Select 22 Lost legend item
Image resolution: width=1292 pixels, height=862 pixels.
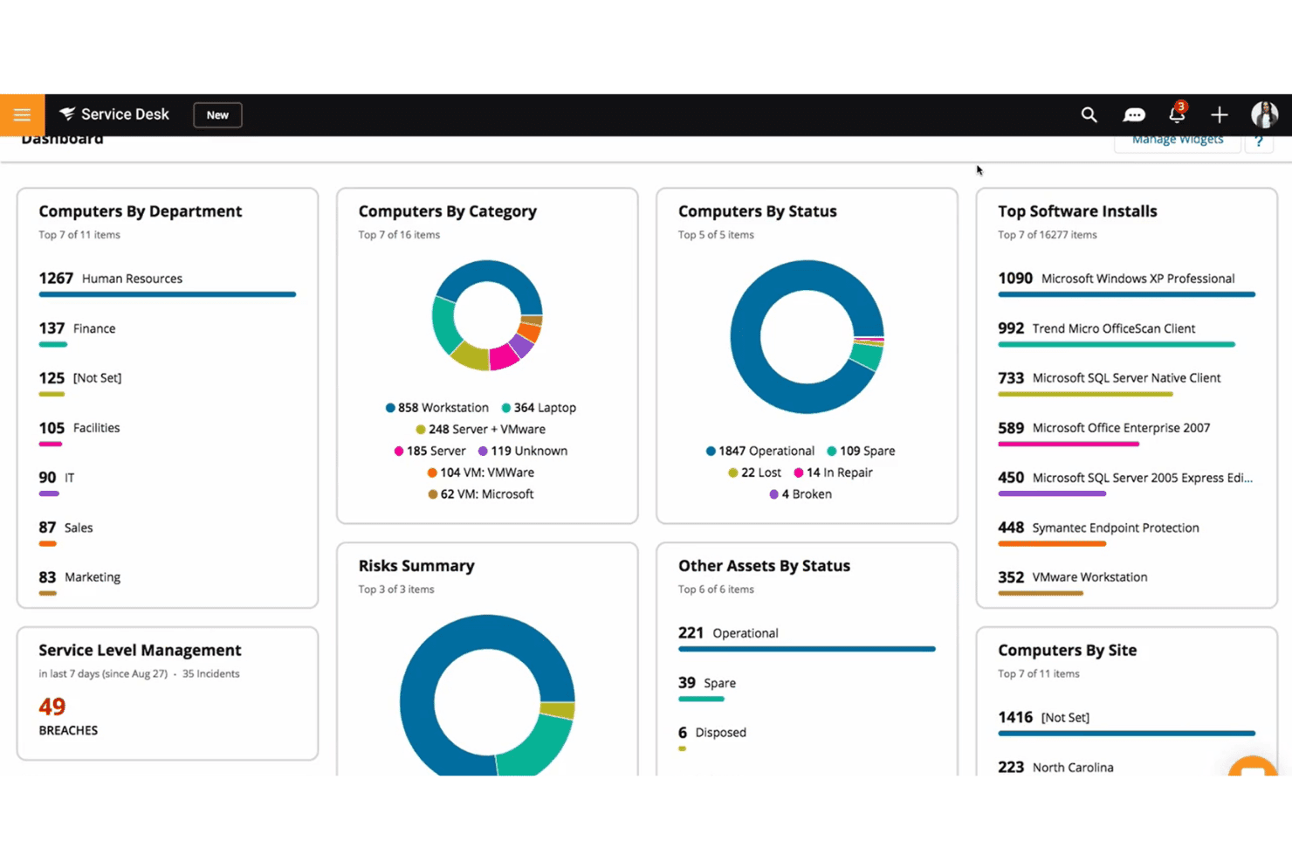tap(755, 472)
